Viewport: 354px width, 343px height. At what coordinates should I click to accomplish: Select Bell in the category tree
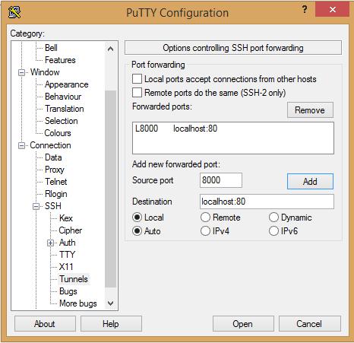tap(51, 48)
